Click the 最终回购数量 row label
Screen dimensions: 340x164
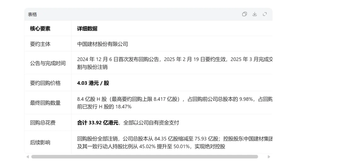point(45,103)
